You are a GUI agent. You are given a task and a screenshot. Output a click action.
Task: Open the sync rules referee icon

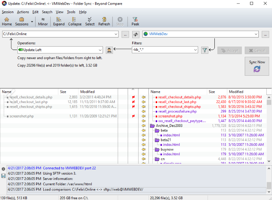point(109,50)
